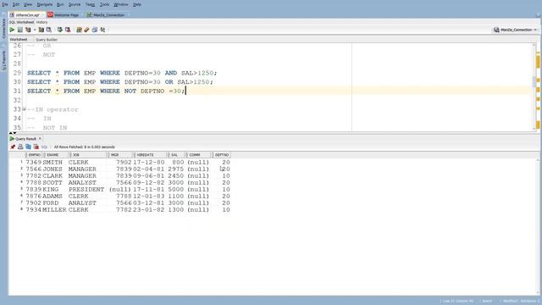Switch to the Query Builder tab
The height and width of the screenshot is (305, 542).
[47, 40]
